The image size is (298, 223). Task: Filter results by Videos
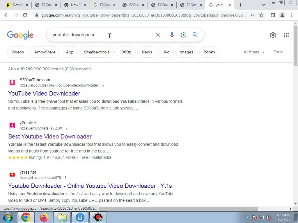coord(17,52)
